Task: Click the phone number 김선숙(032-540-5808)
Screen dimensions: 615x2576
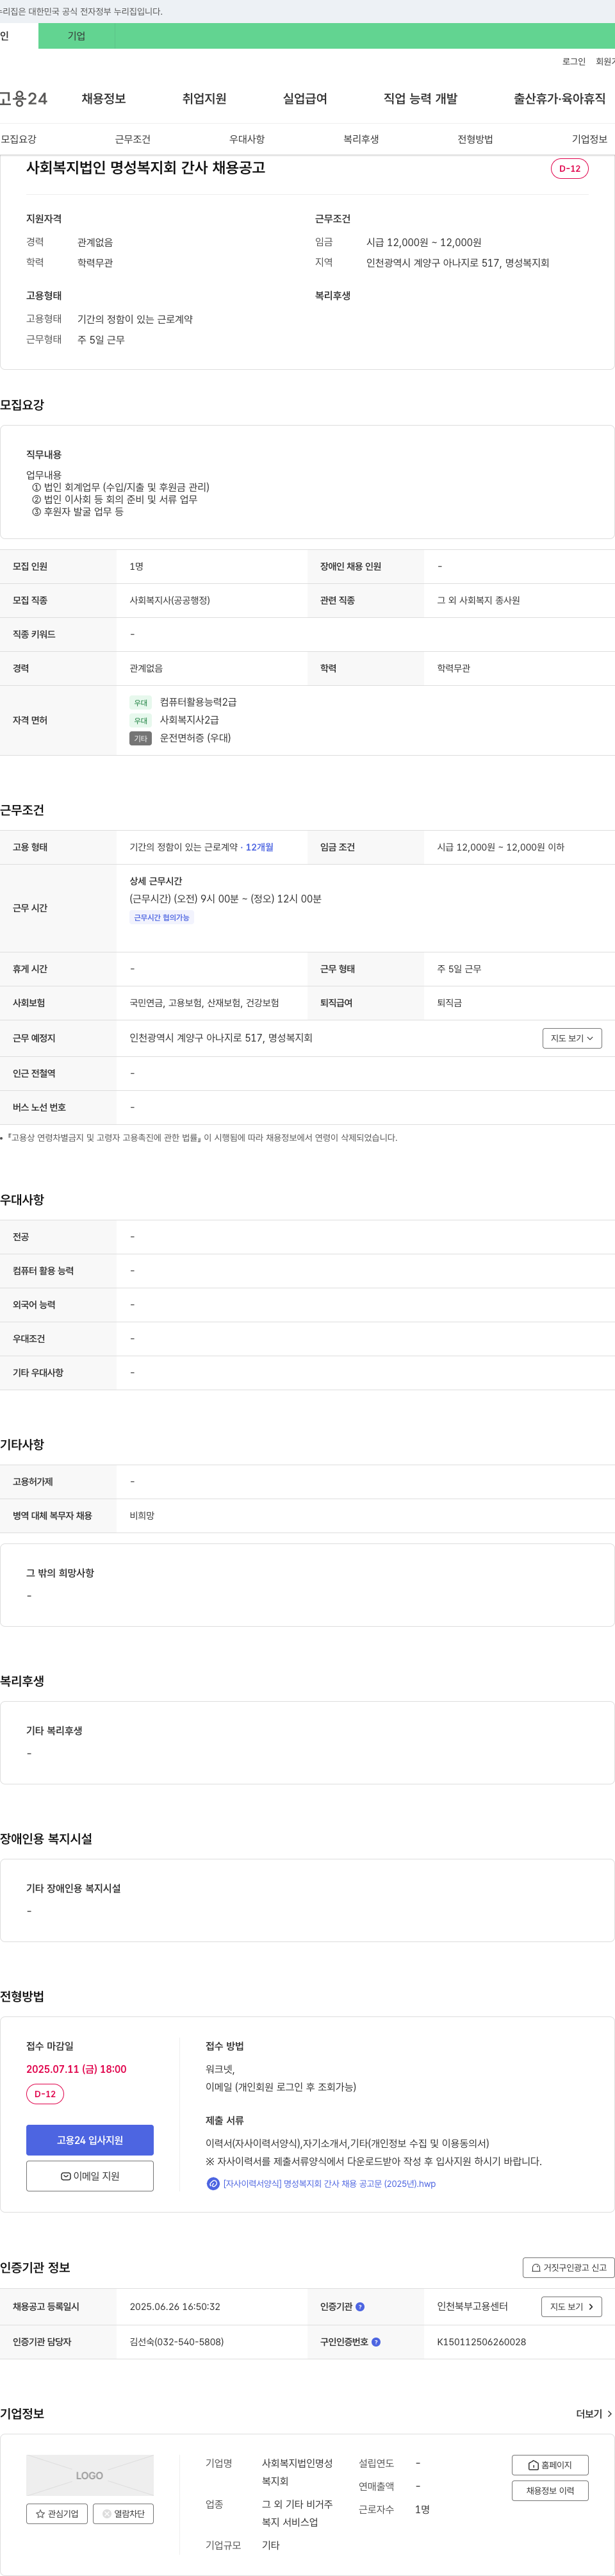Action: coord(177,2341)
